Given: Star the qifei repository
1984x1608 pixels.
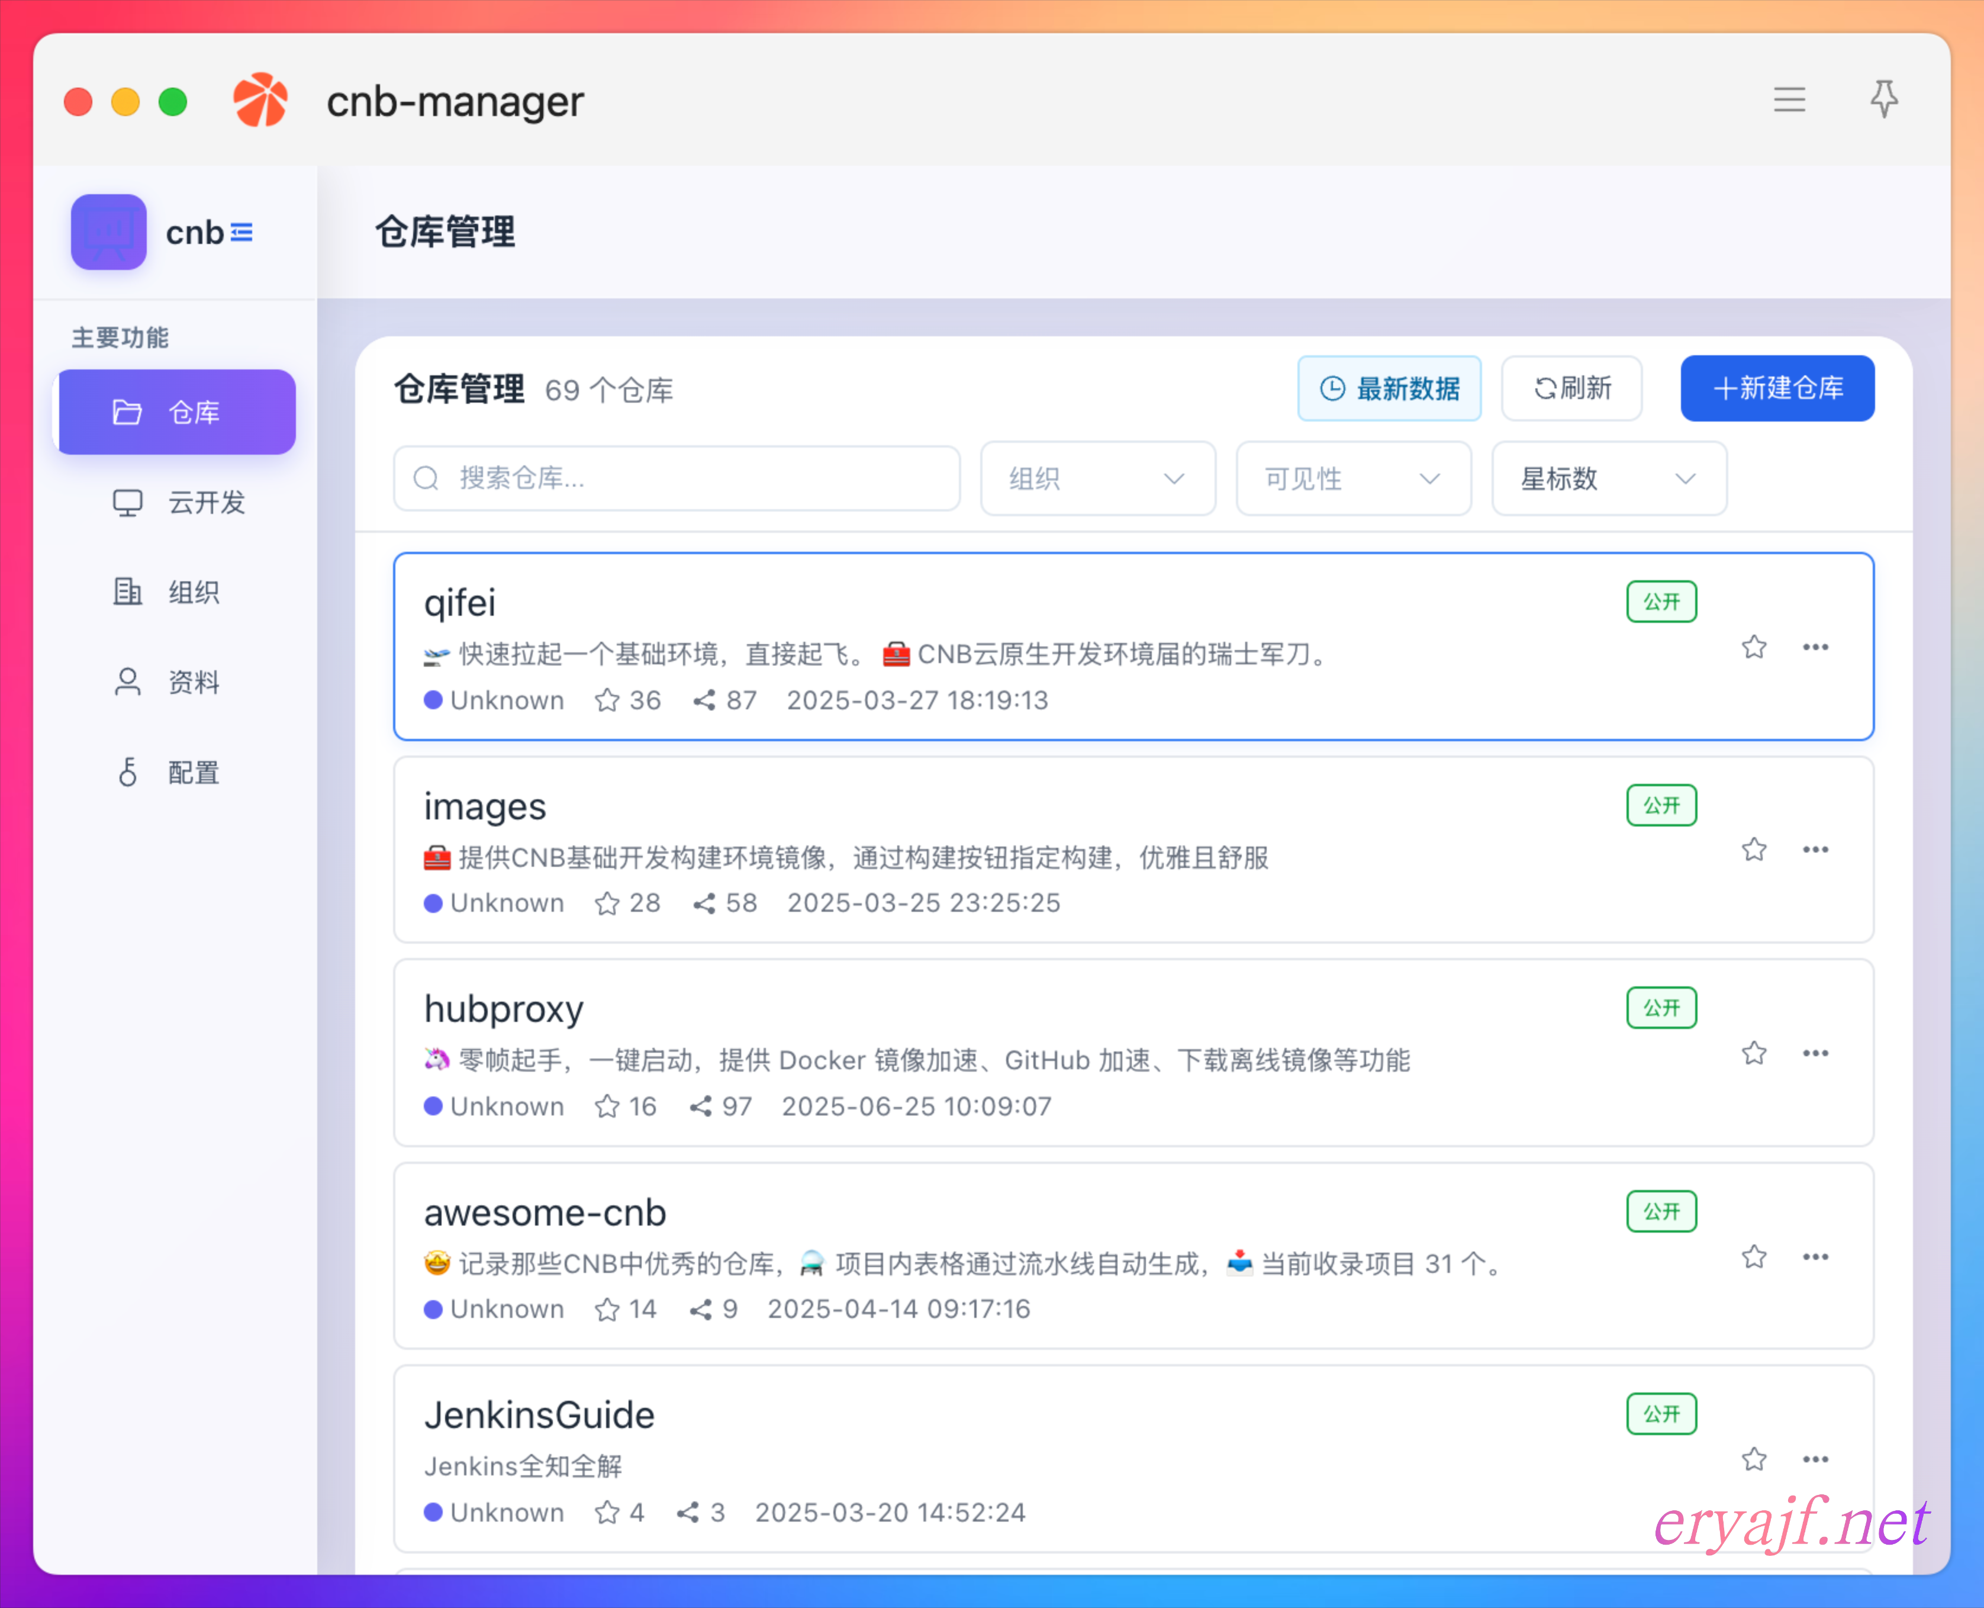Looking at the screenshot, I should (x=1754, y=648).
